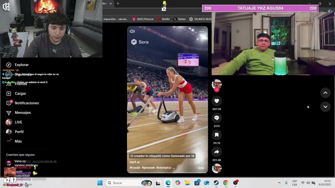Click the AI-generated label on the video
Viewport: 335px width, 188px height.
coord(162,156)
